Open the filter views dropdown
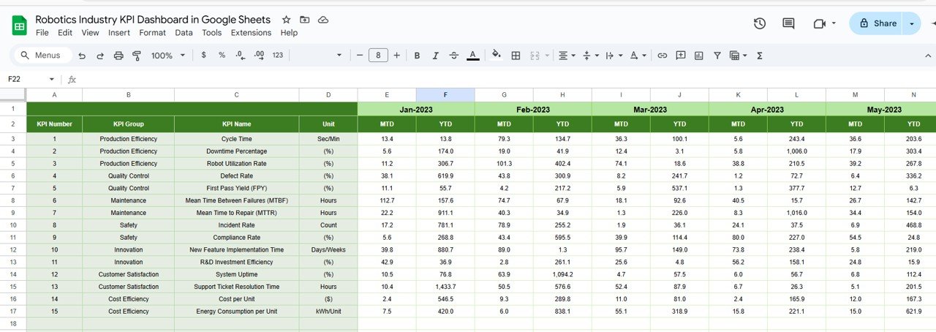The height and width of the screenshot is (332, 936). [739, 56]
